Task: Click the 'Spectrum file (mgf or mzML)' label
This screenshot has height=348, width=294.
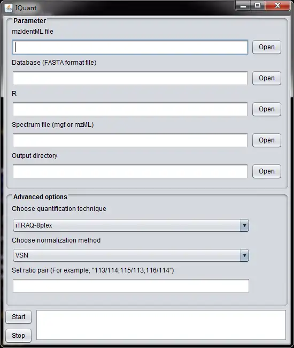Action: [x=53, y=125]
